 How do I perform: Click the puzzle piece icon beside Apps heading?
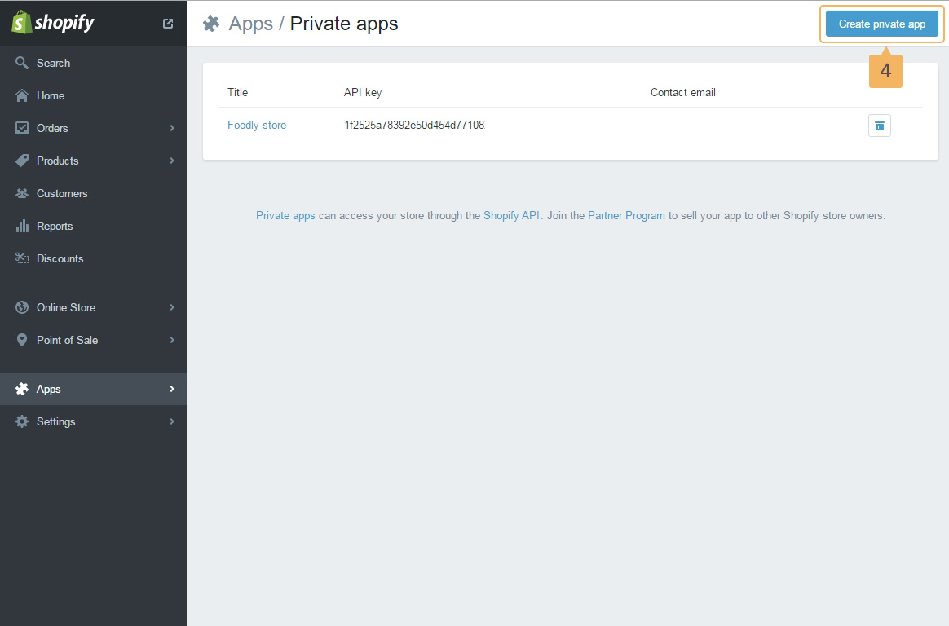point(211,24)
